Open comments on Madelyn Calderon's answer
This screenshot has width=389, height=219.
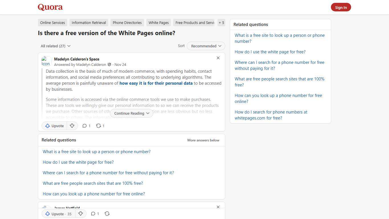pos(86,126)
